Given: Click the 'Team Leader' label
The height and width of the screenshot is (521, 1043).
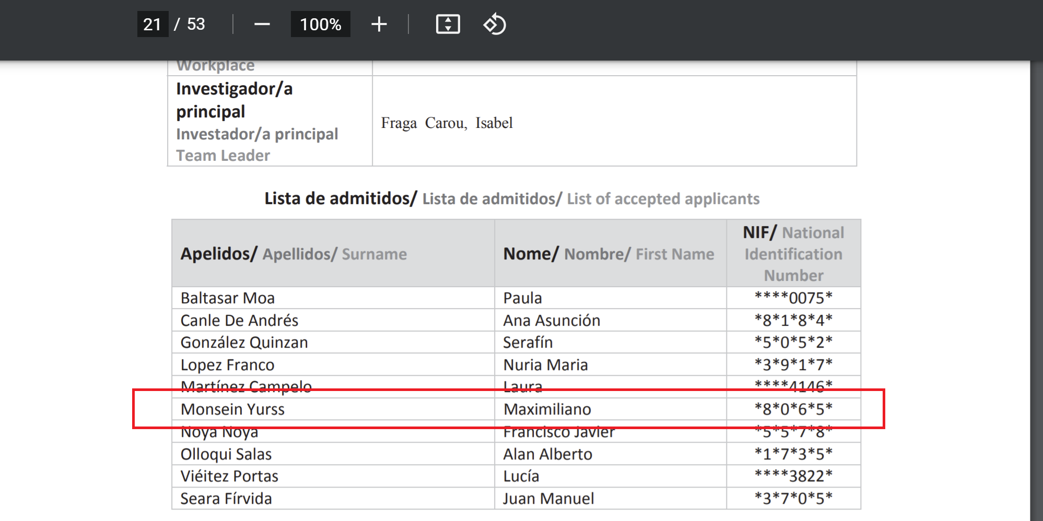Looking at the screenshot, I should point(223,156).
